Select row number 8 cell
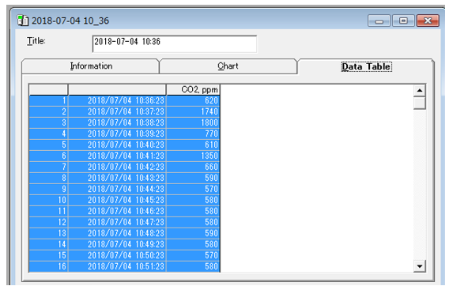 pos(48,178)
